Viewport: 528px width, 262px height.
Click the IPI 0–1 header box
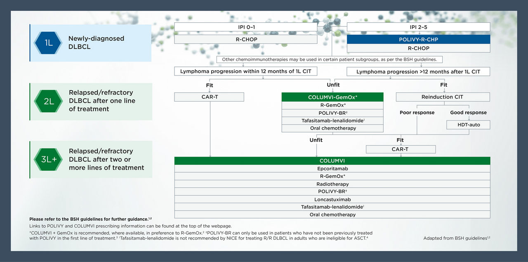245,27
